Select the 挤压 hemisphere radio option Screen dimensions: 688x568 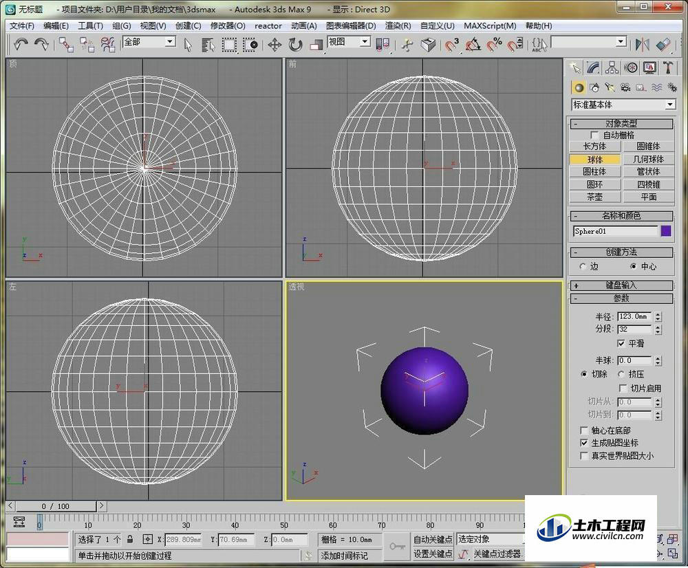621,374
